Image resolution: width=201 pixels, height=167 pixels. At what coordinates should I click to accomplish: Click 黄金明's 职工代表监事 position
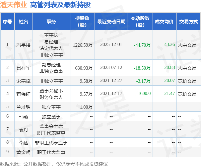[51, 152]
